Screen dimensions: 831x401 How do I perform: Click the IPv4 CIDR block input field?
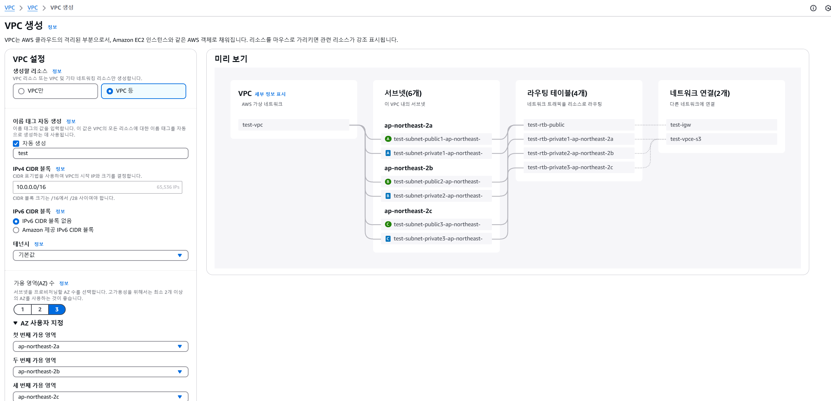(86, 187)
